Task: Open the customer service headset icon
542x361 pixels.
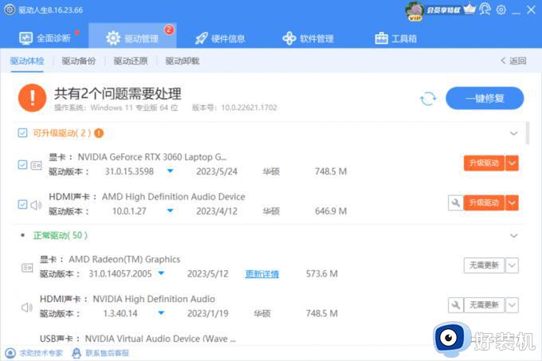Action: point(485,10)
